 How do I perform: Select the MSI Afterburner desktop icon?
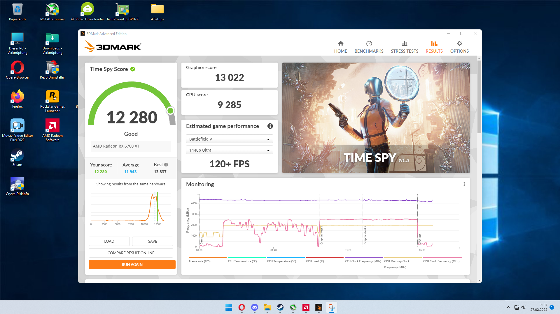[x=52, y=12]
